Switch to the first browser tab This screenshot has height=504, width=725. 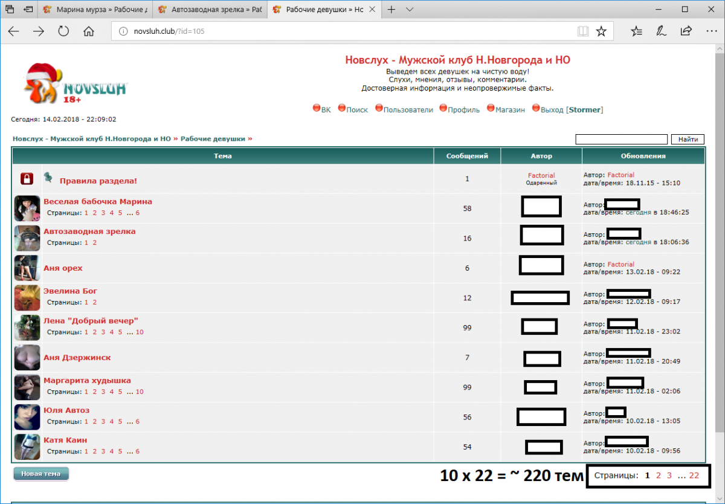tap(95, 10)
